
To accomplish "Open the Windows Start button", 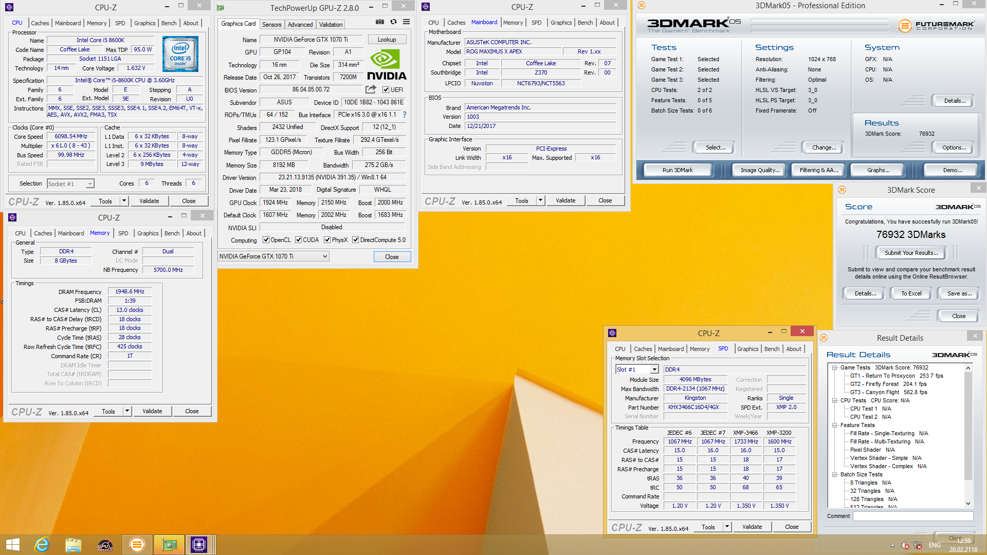I will tap(12, 545).
